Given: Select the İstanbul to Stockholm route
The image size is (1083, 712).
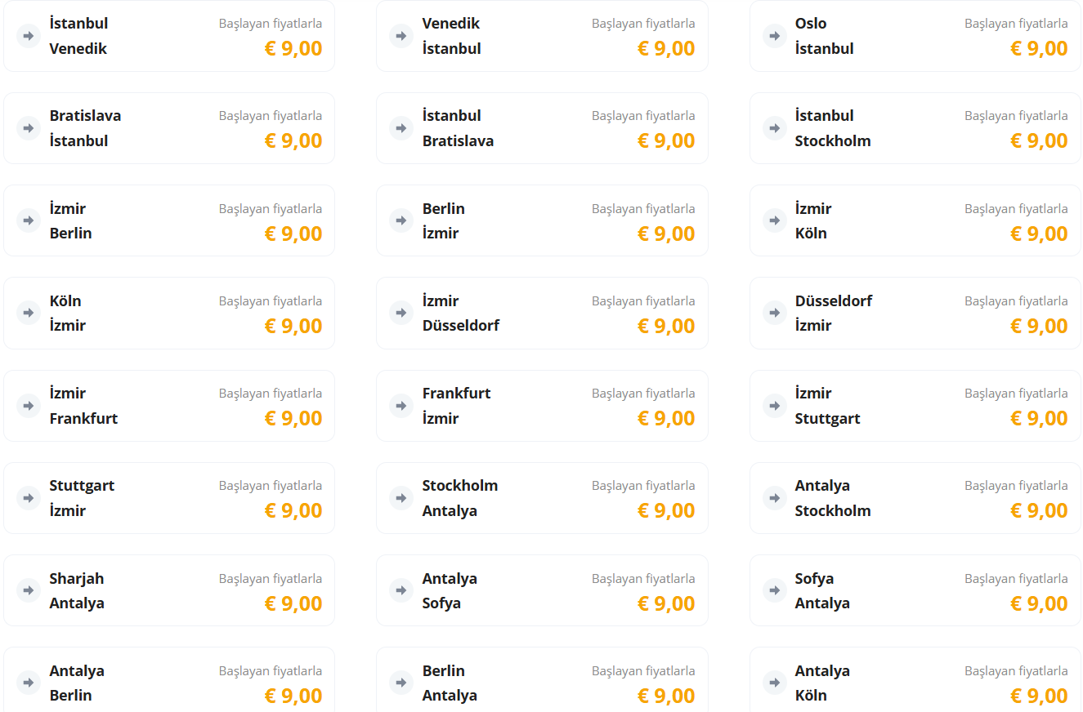Looking at the screenshot, I should (914, 128).
